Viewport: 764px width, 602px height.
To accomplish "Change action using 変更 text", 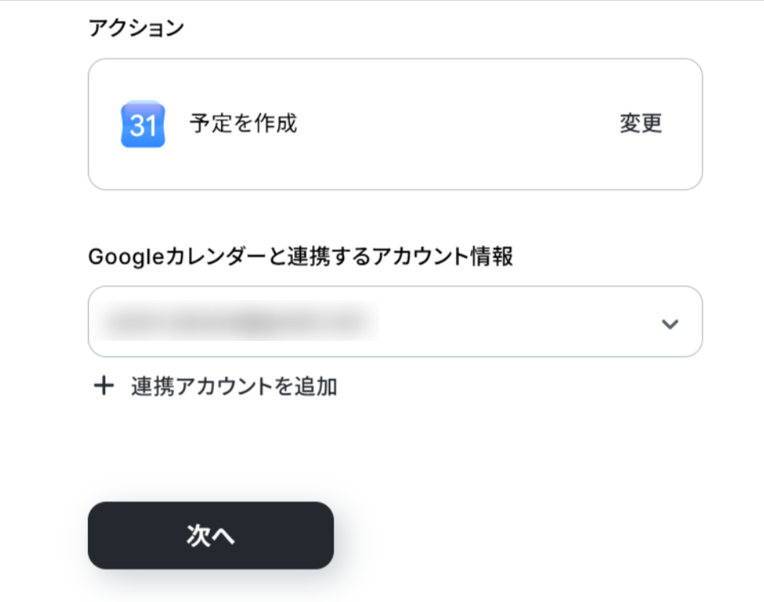I will 641,123.
